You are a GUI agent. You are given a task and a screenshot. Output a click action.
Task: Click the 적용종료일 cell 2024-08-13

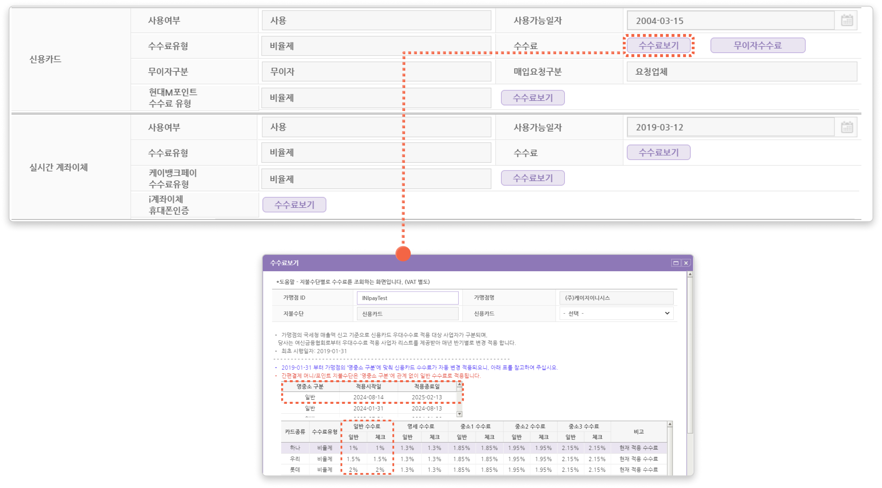click(x=427, y=408)
